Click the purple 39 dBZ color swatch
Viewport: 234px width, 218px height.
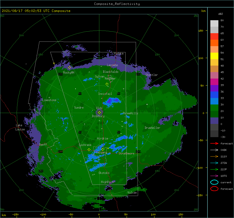click(x=214, y=88)
